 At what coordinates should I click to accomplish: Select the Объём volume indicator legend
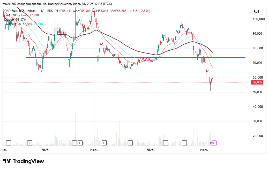tap(10, 20)
